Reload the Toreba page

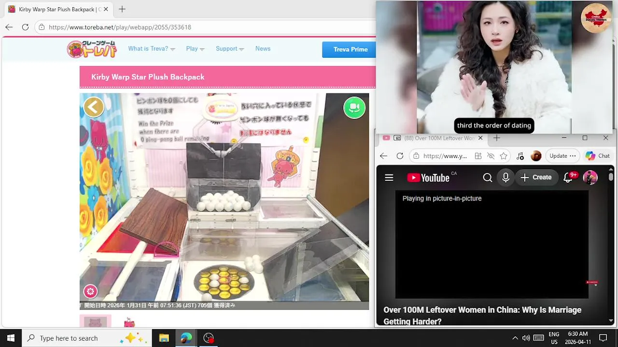click(x=25, y=27)
